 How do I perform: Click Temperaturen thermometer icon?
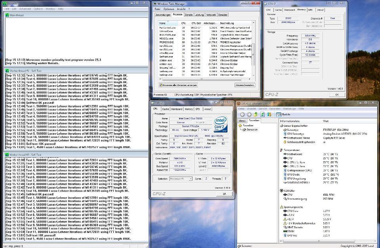click(x=282, y=150)
